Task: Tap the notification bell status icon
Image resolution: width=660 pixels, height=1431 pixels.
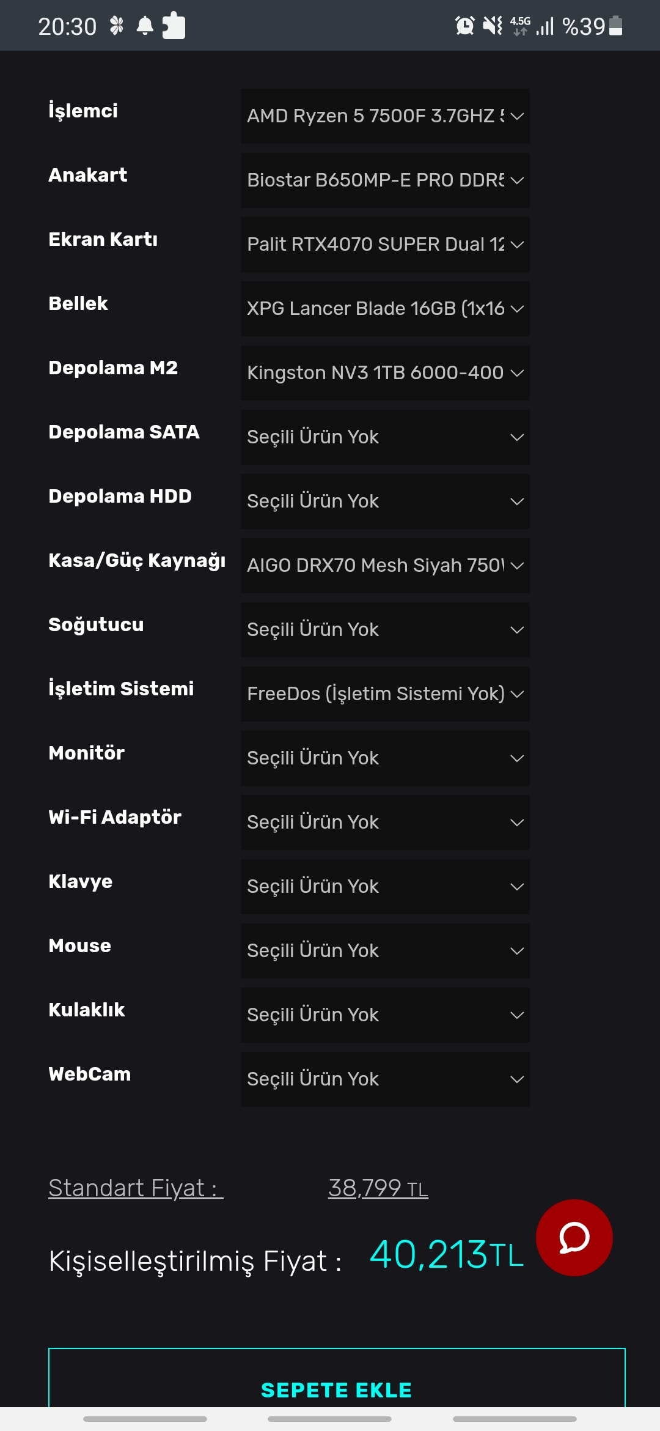Action: pyautogui.click(x=145, y=26)
